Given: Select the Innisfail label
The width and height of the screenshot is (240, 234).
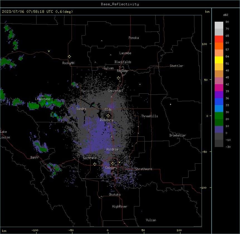Looking at the screenshot, I should [x=116, y=91].
